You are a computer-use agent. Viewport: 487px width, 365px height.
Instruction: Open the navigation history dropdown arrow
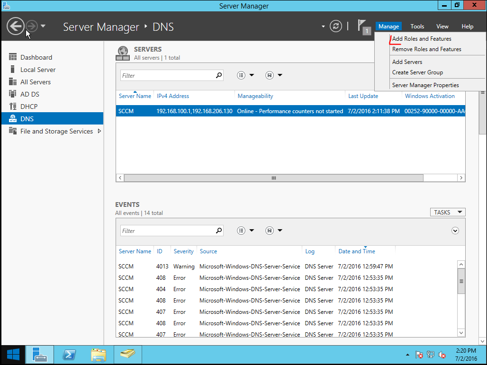point(43,26)
